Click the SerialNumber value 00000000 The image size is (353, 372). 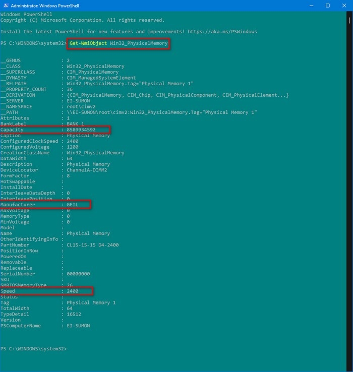click(78, 274)
